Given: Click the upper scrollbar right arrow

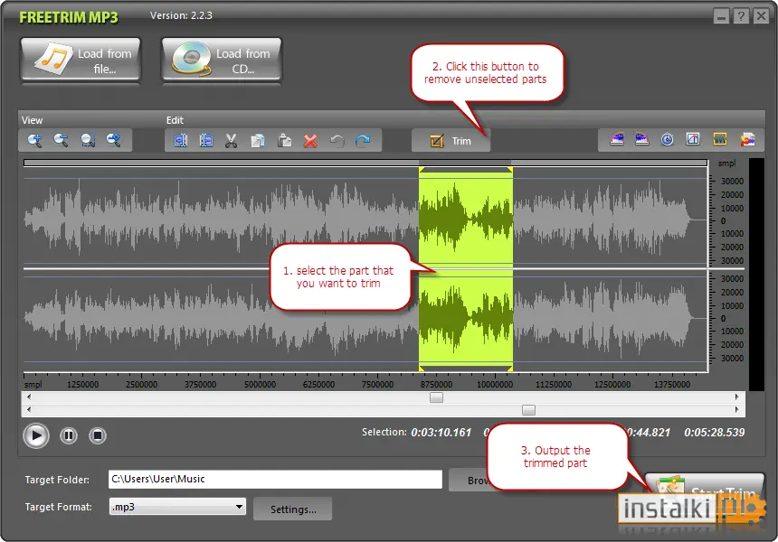Looking at the screenshot, I should [x=736, y=397].
